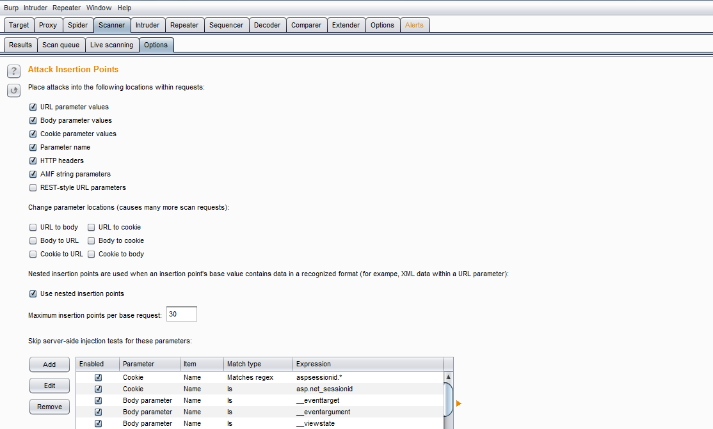713x429 pixels.
Task: Click the Match type column header
Action: tap(259, 364)
